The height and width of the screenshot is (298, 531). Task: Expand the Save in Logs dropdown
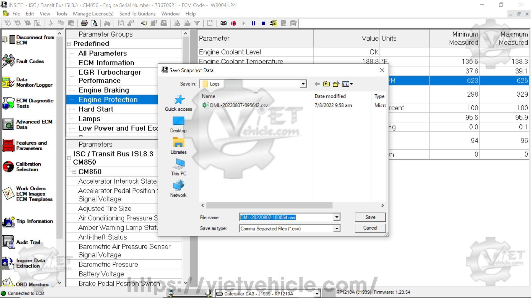click(x=303, y=84)
